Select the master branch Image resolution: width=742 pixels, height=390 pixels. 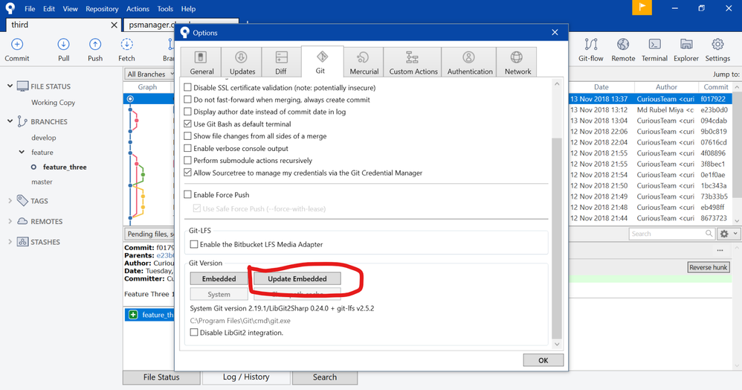42,182
